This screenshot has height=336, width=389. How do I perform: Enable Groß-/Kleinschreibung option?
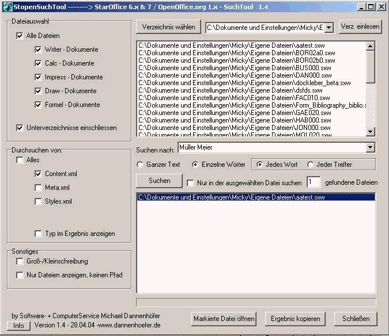pyautogui.click(x=20, y=261)
